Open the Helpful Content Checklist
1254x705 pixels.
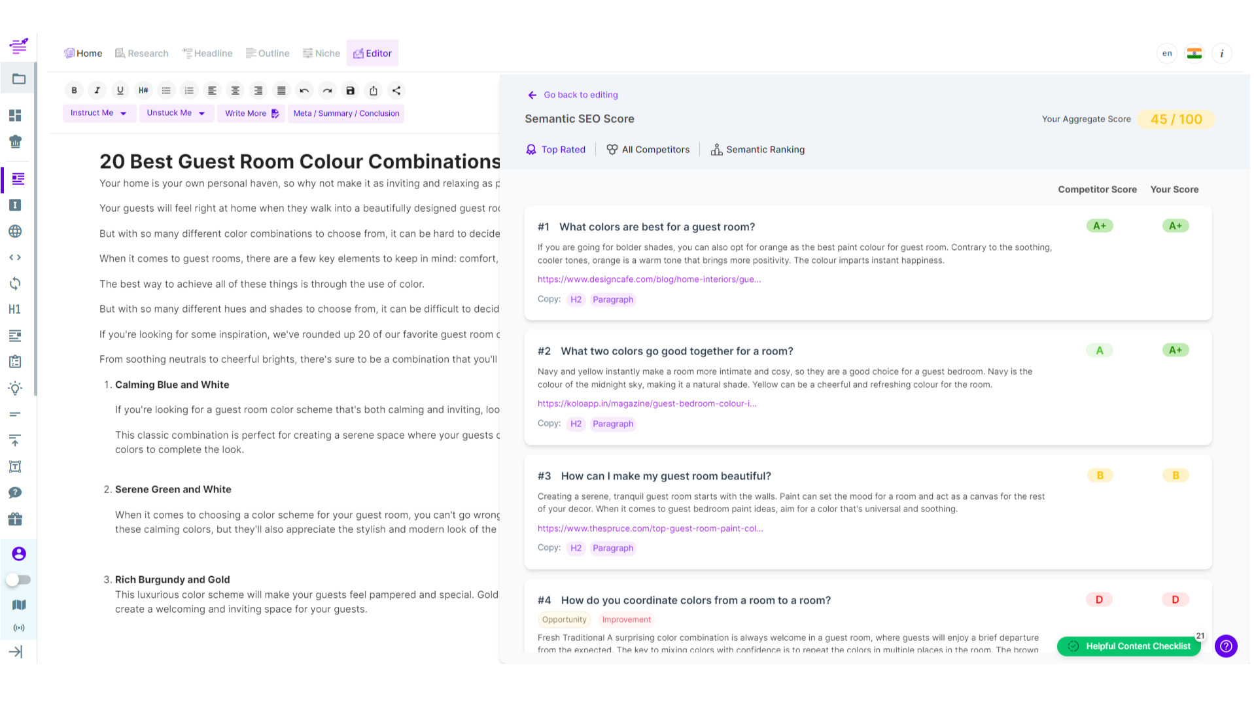tap(1128, 646)
